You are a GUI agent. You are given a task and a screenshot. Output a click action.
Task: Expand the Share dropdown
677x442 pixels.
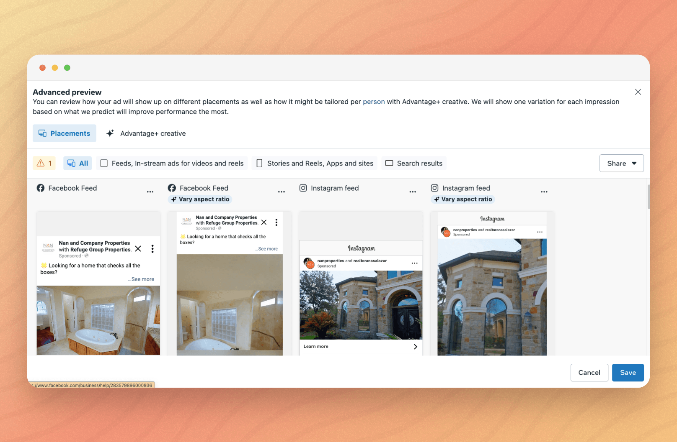621,163
